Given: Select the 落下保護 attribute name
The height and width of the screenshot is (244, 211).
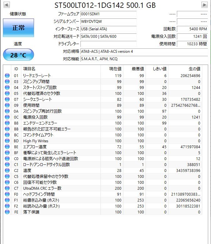Looking at the screenshot, I should click(31, 212).
